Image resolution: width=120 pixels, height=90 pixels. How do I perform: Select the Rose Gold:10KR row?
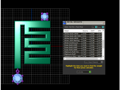83,45
